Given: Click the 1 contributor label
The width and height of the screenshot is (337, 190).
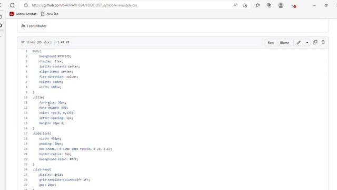Looking at the screenshot, I should tap(34, 26).
